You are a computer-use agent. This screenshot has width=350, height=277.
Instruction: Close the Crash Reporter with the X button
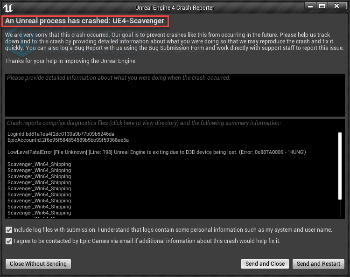pos(337,6)
